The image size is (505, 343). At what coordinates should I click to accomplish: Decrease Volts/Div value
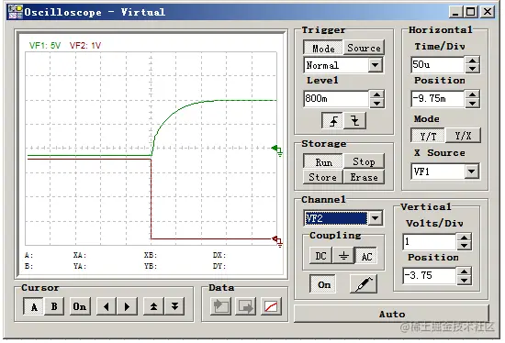tap(464, 246)
